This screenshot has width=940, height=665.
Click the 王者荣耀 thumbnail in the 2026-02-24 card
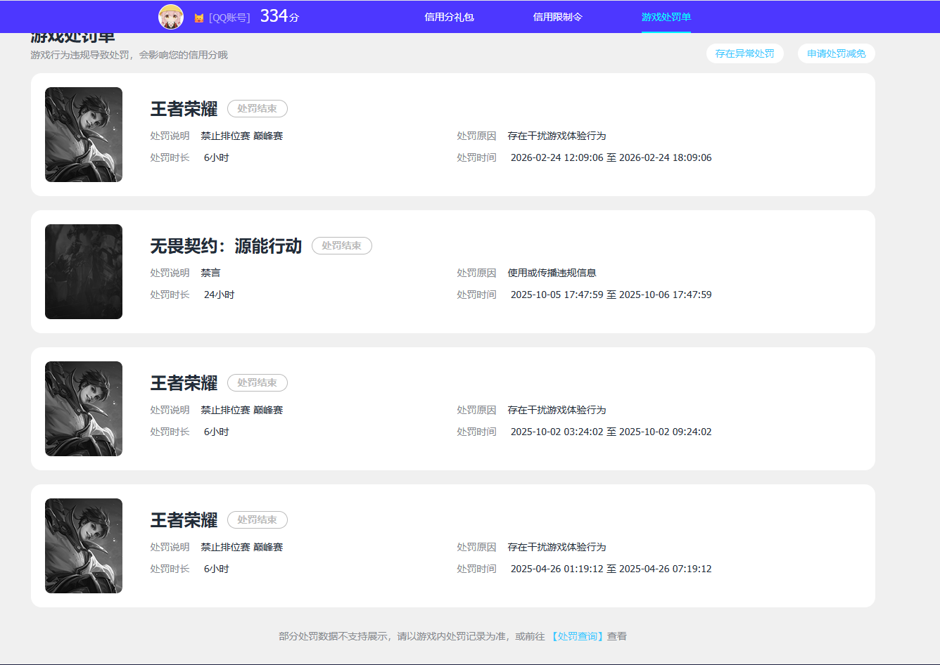(84, 134)
